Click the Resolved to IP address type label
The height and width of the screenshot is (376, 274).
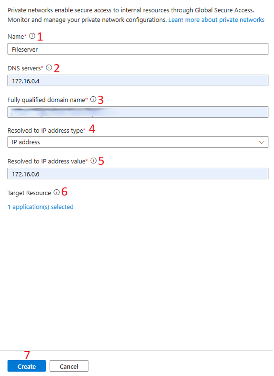point(45,130)
